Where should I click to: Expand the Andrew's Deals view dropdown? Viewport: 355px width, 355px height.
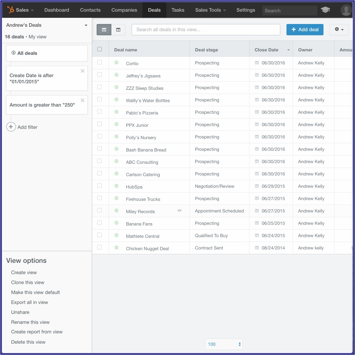pyautogui.click(x=86, y=25)
